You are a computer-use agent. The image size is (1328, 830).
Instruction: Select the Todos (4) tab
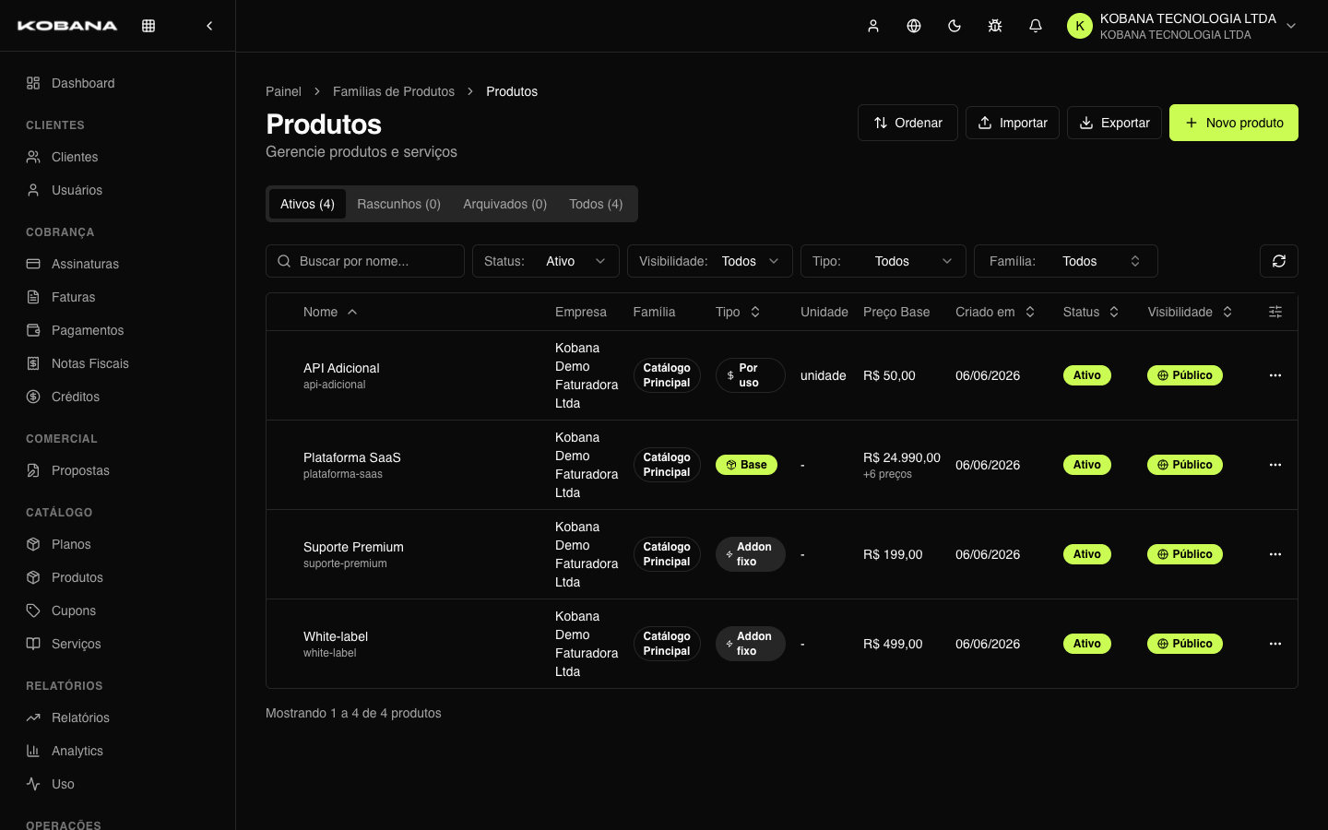tap(596, 204)
